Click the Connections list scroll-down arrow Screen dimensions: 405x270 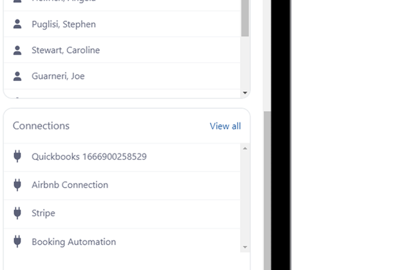pos(245,247)
